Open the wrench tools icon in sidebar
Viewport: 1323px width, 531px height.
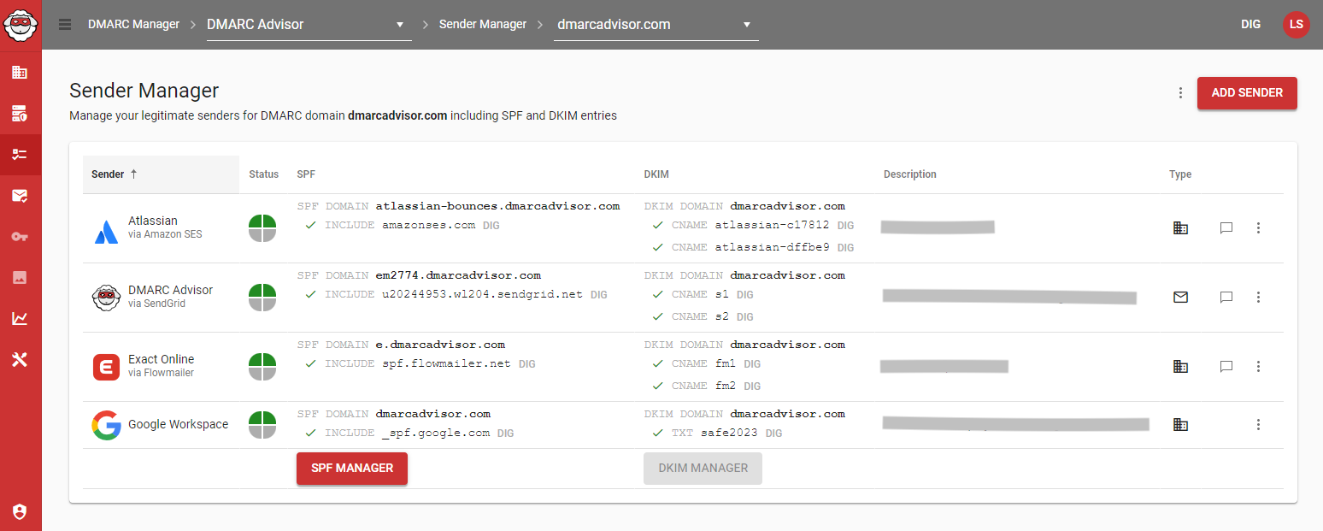21,360
